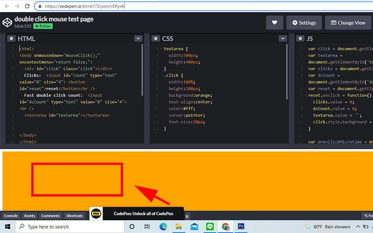This screenshot has height=233, width=373.
Task: Click the browser forward arrow
Action: [17, 6]
